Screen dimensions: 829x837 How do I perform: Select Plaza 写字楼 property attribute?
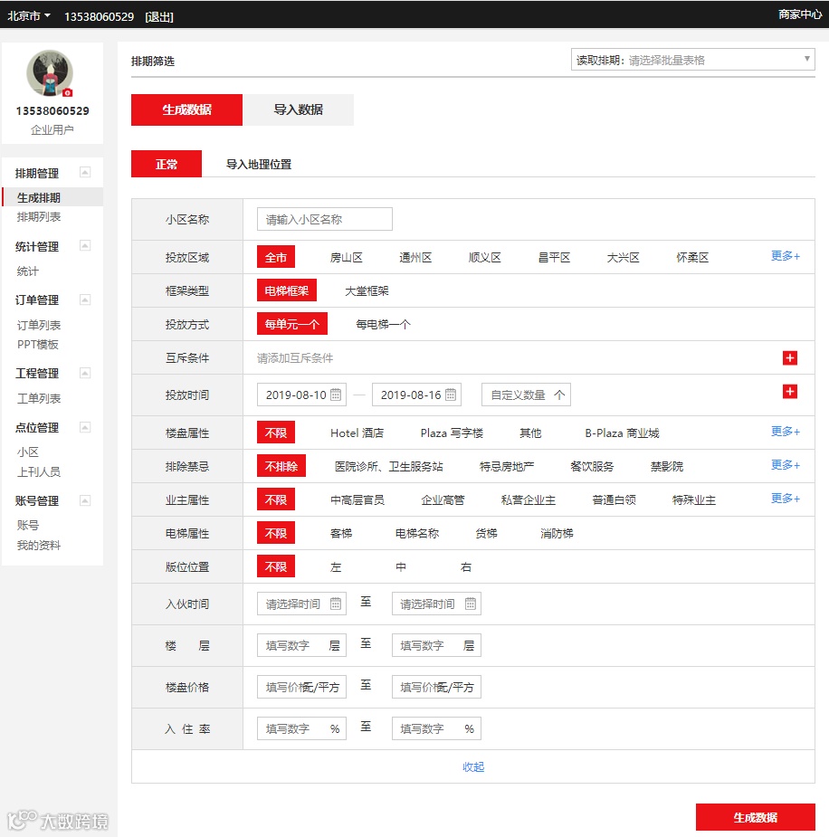click(452, 433)
